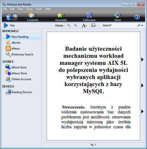The image size is (147, 149).
Task: Expand the Send dropdown arrow
Action: click(x=121, y=15)
